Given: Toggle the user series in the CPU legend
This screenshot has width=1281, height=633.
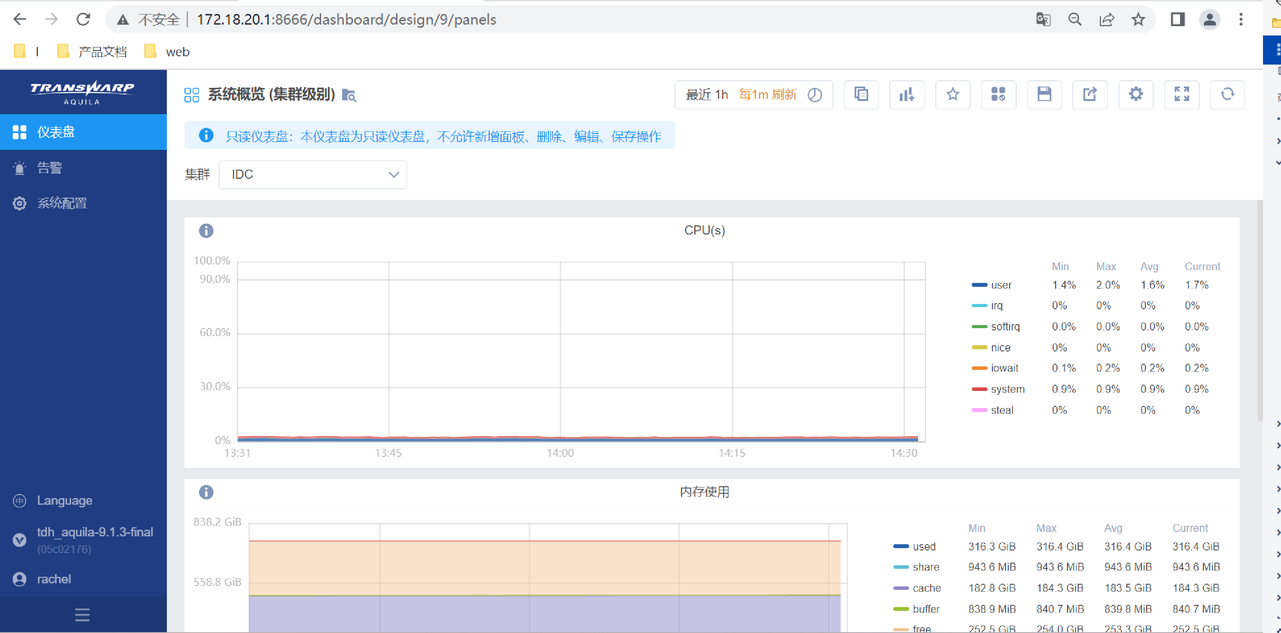Looking at the screenshot, I should click(991, 285).
